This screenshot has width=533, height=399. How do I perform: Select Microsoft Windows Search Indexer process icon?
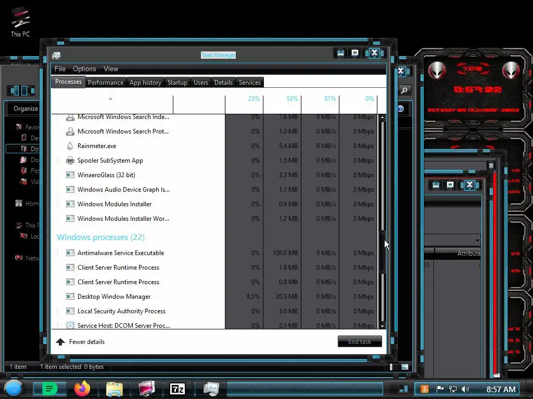point(70,117)
